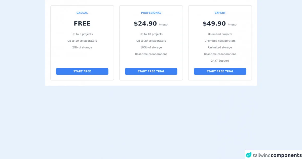Click the "10Gb of storage" feature
Image resolution: width=302 pixels, height=159 pixels.
click(x=151, y=47)
